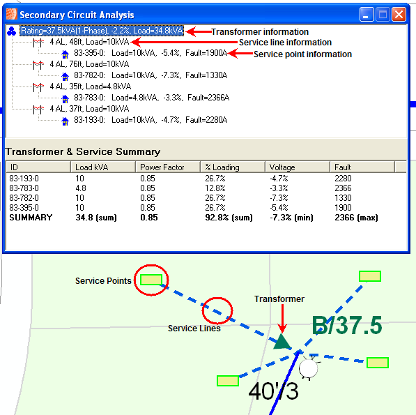Click house icon for service point 83-782-0

click(x=65, y=76)
